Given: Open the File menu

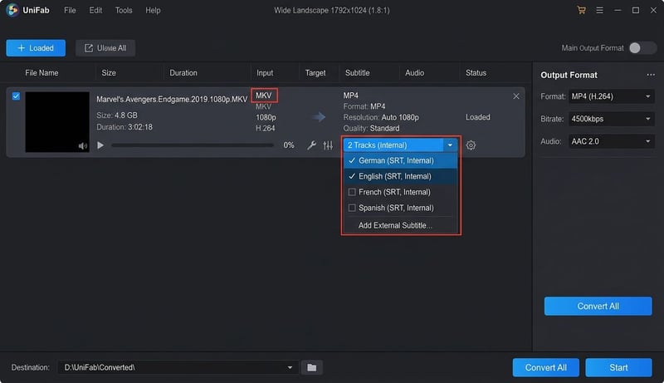Looking at the screenshot, I should click(x=70, y=10).
